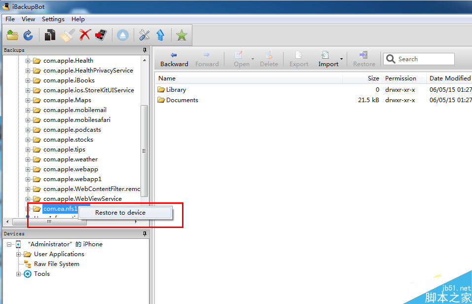
Task: Open the dropdown arrow beside Open
Action: tap(253, 59)
